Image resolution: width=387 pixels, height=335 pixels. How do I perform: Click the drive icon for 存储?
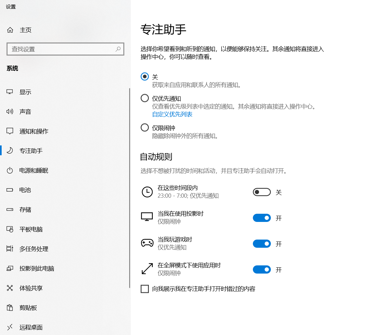9,209
